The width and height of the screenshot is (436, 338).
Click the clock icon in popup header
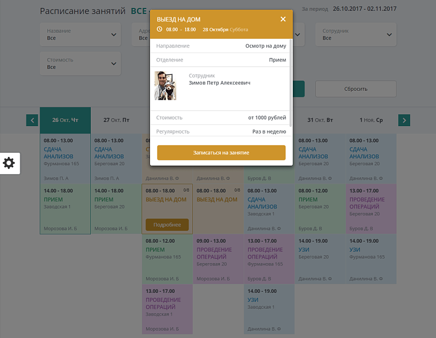pyautogui.click(x=160, y=29)
